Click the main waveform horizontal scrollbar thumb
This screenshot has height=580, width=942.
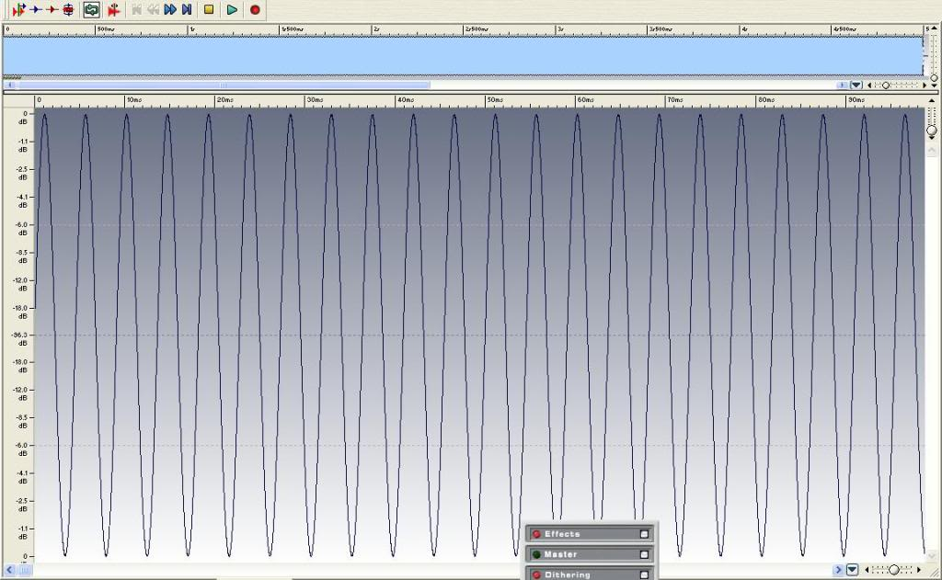pyautogui.click(x=25, y=570)
